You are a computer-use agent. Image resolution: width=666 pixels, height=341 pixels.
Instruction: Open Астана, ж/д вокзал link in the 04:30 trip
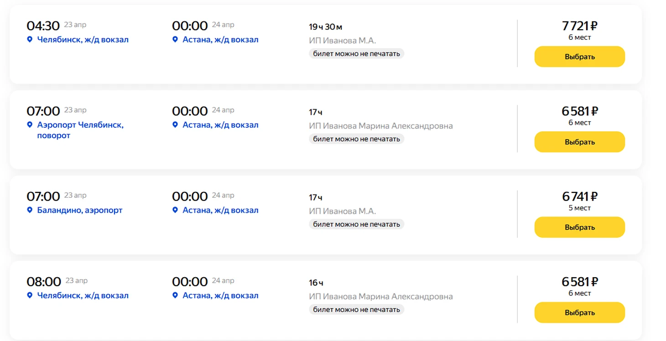[x=220, y=40]
